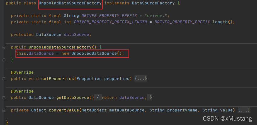Click the DRIVER_PROPERTY_PREFIX constant declaration
Viewport: 257px width, 125px height.
[109, 16]
